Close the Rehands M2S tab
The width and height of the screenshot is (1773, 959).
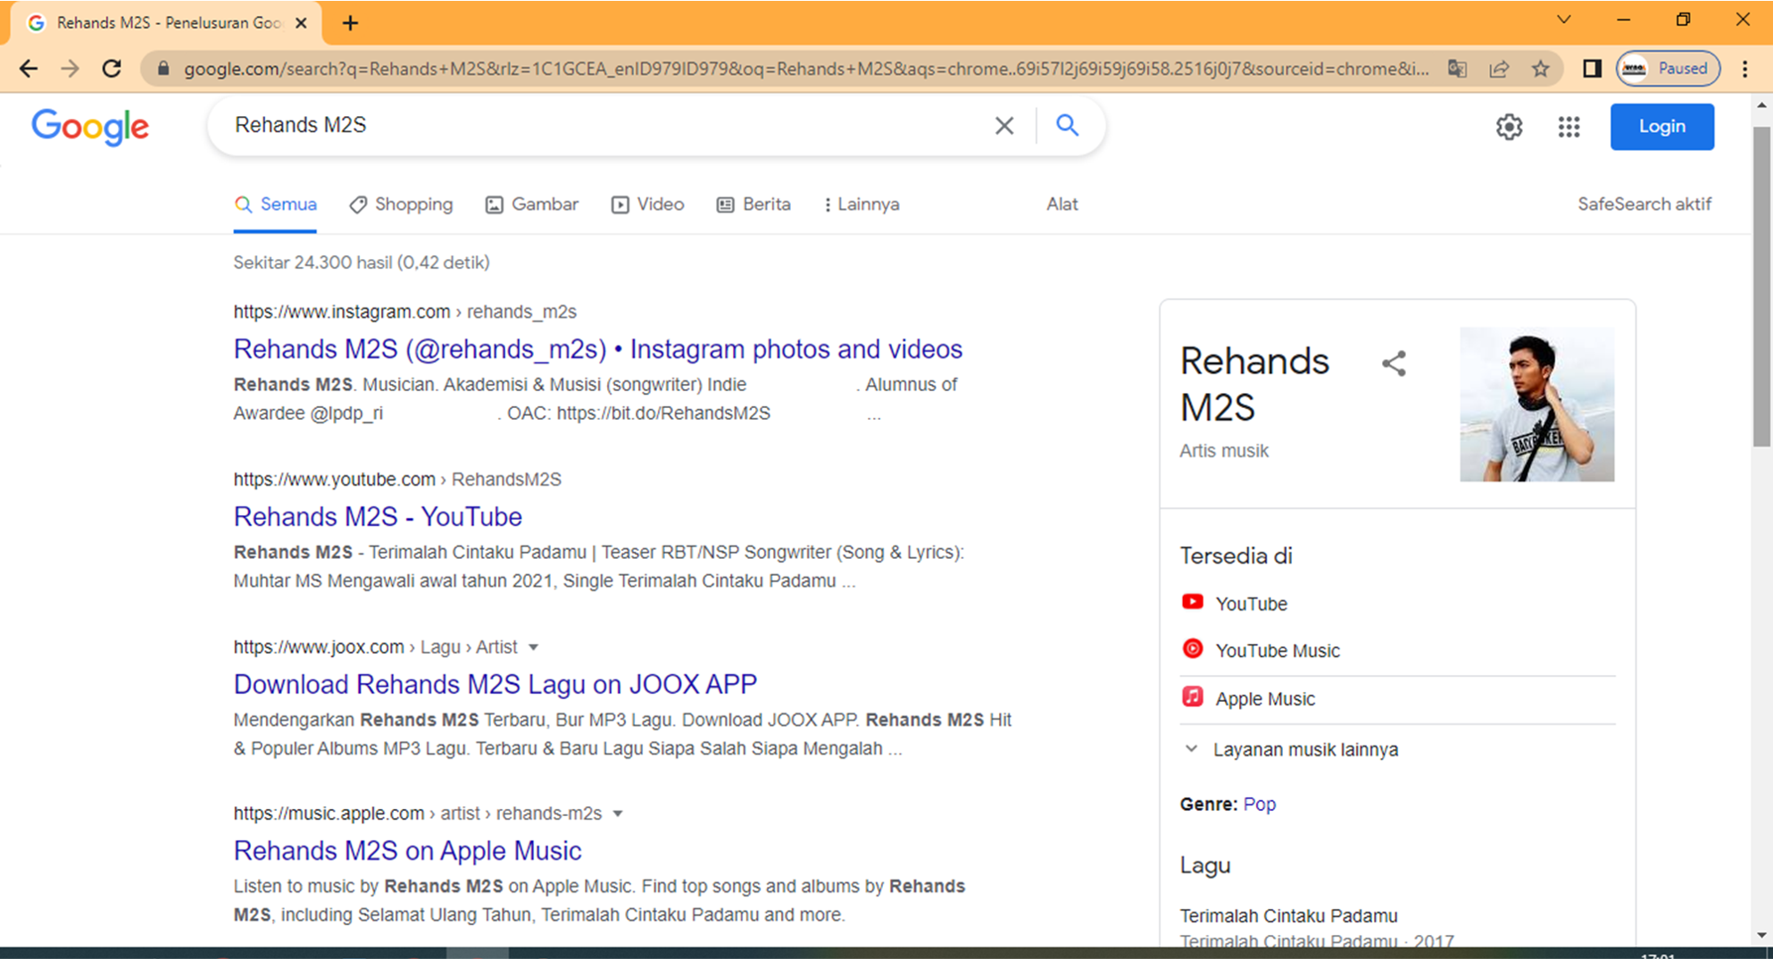(301, 23)
